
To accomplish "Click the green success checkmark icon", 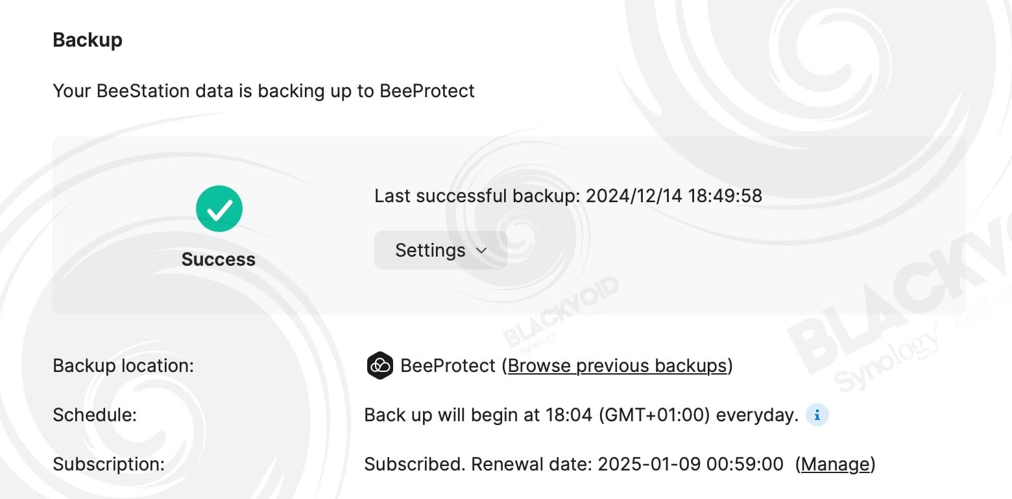I will [219, 209].
